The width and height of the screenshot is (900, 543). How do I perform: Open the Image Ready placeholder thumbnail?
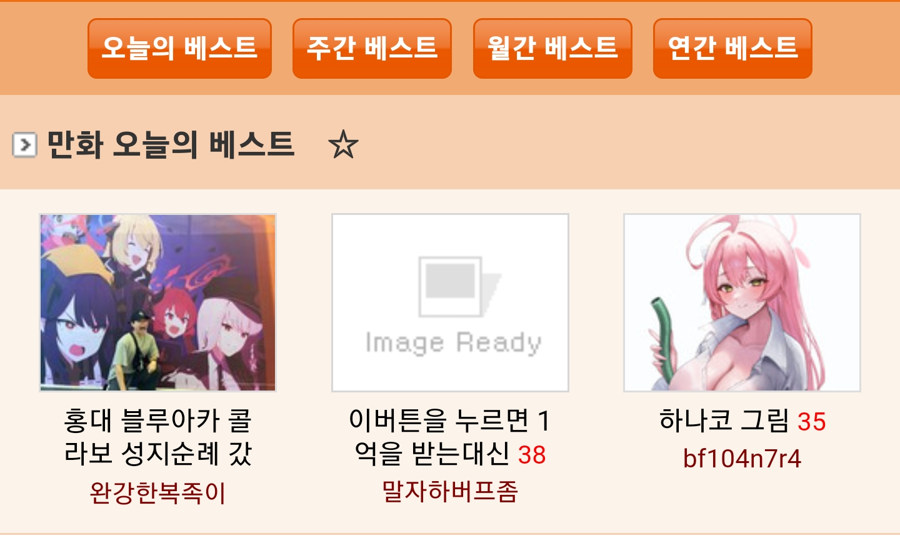click(450, 302)
